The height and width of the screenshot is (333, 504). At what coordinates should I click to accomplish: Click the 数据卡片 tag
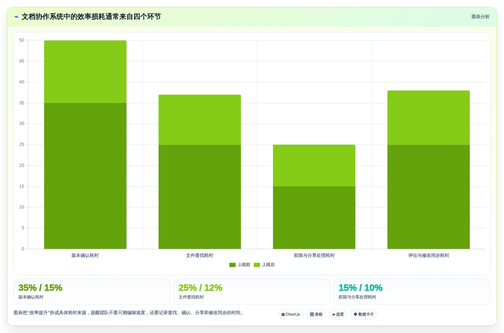364,314
